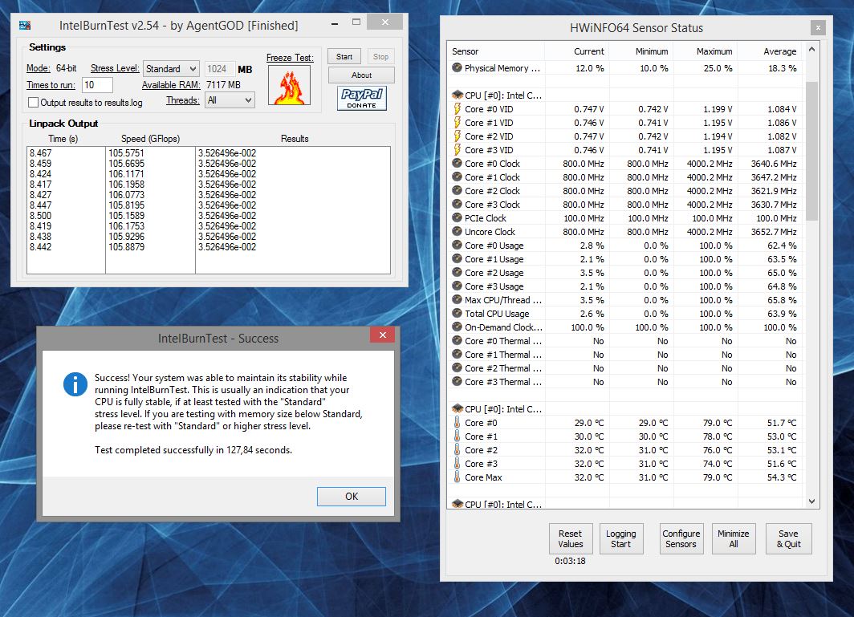Click the IntelBurnTest title bar app icon
Screen dimensions: 854x617
[25, 25]
